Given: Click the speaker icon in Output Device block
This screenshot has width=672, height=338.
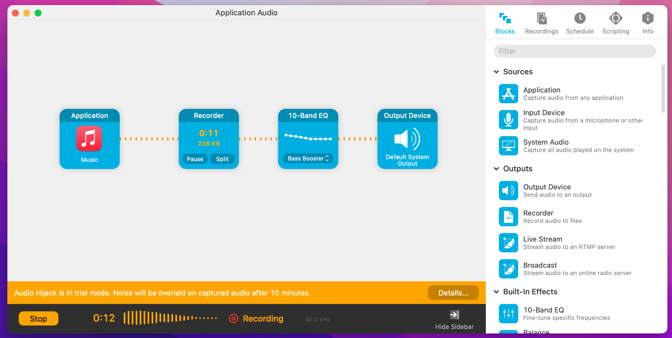Looking at the screenshot, I should (x=407, y=139).
